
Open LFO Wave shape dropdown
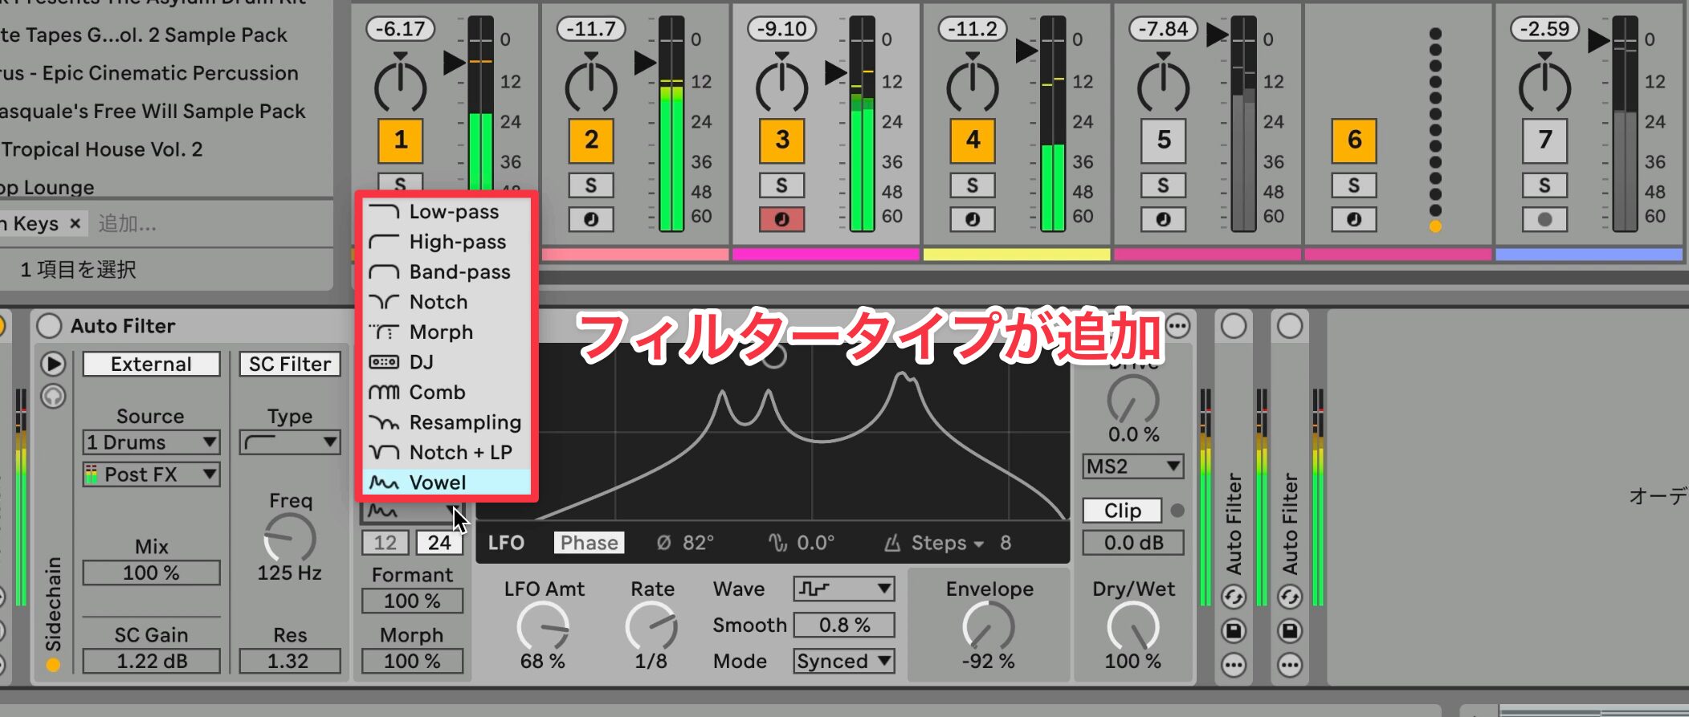tap(844, 589)
